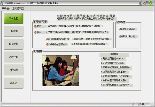
Task: Choose 不限制网站访问时间 option
Action: point(48,39)
